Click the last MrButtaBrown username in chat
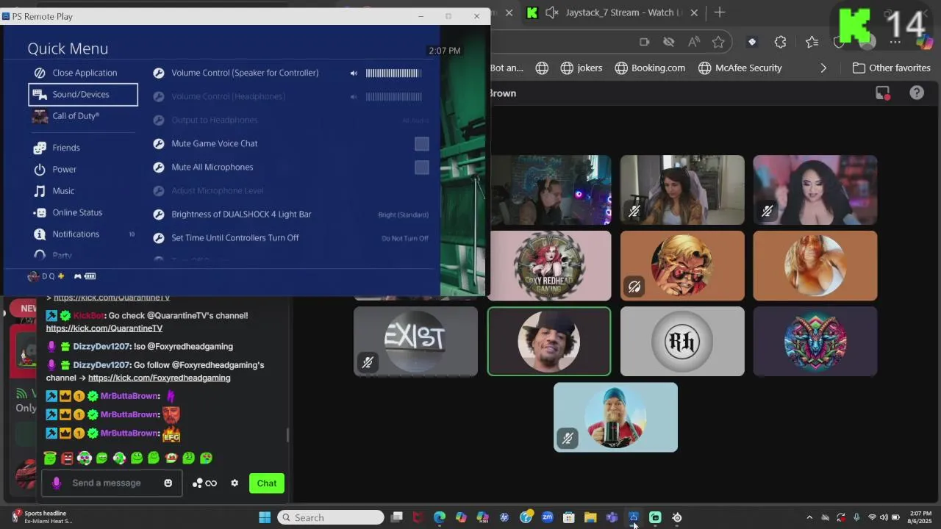 (129, 433)
